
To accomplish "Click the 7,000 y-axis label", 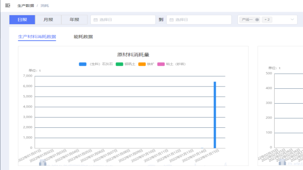I will click(x=27, y=76).
